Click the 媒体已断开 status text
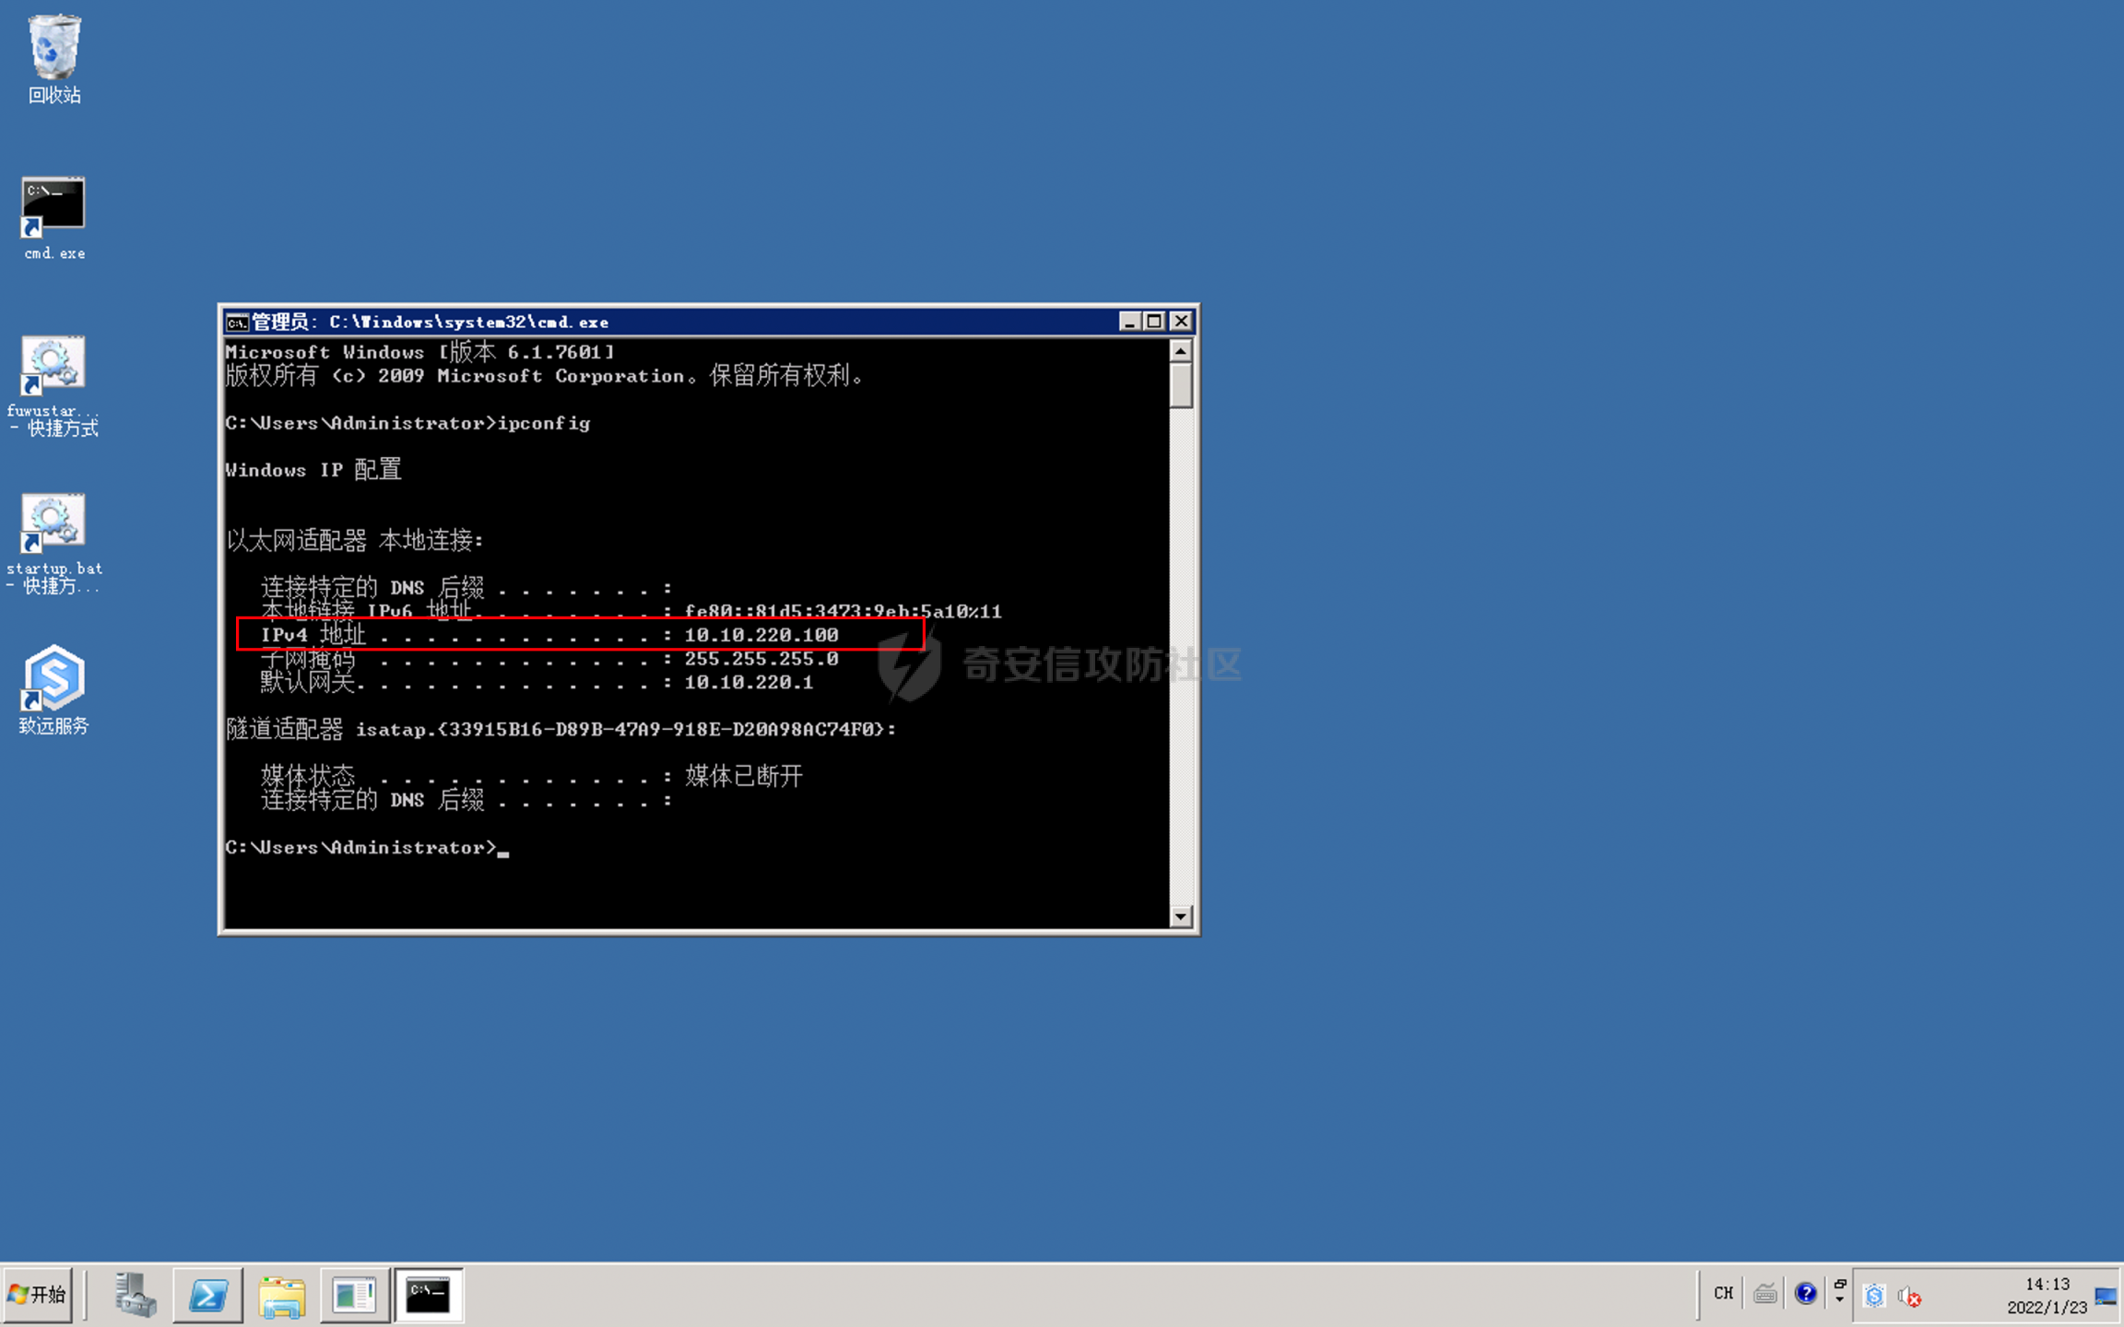The height and width of the screenshot is (1327, 2124). point(744,776)
